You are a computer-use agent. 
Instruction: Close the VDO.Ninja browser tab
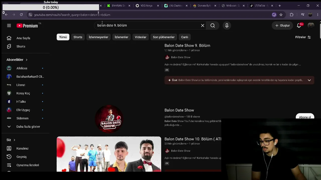tap(158, 6)
